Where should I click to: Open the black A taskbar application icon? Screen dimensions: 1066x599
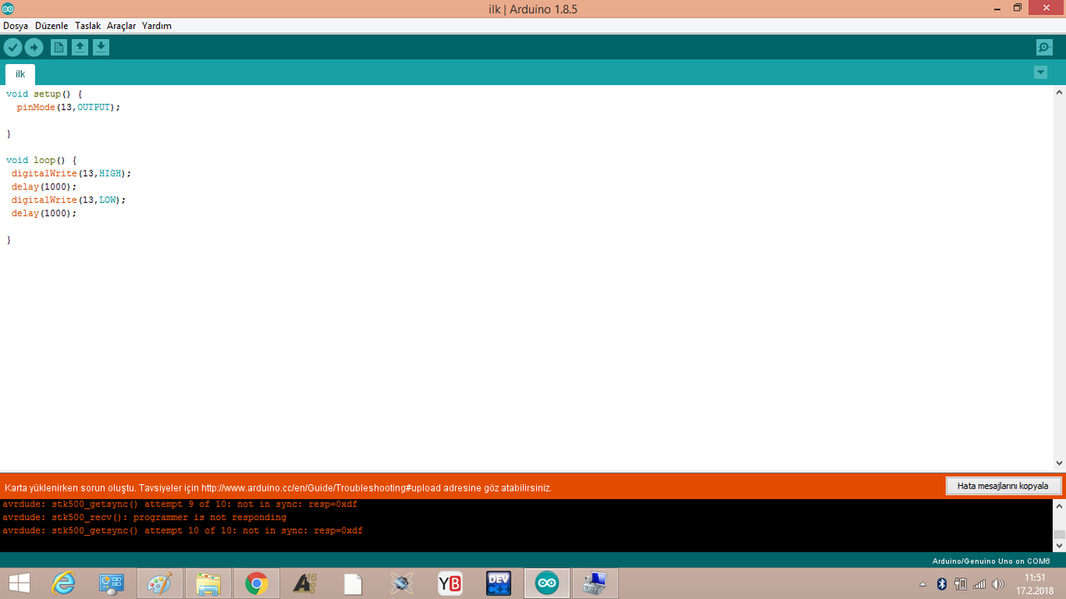click(x=305, y=584)
